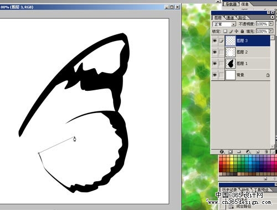Hide the 背景 layer using its eye

click(214, 75)
